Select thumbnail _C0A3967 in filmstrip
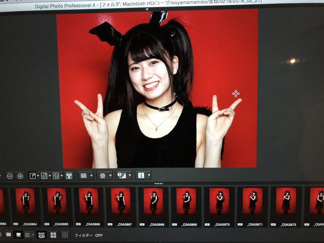This screenshot has width=324, height=243. [121, 201]
